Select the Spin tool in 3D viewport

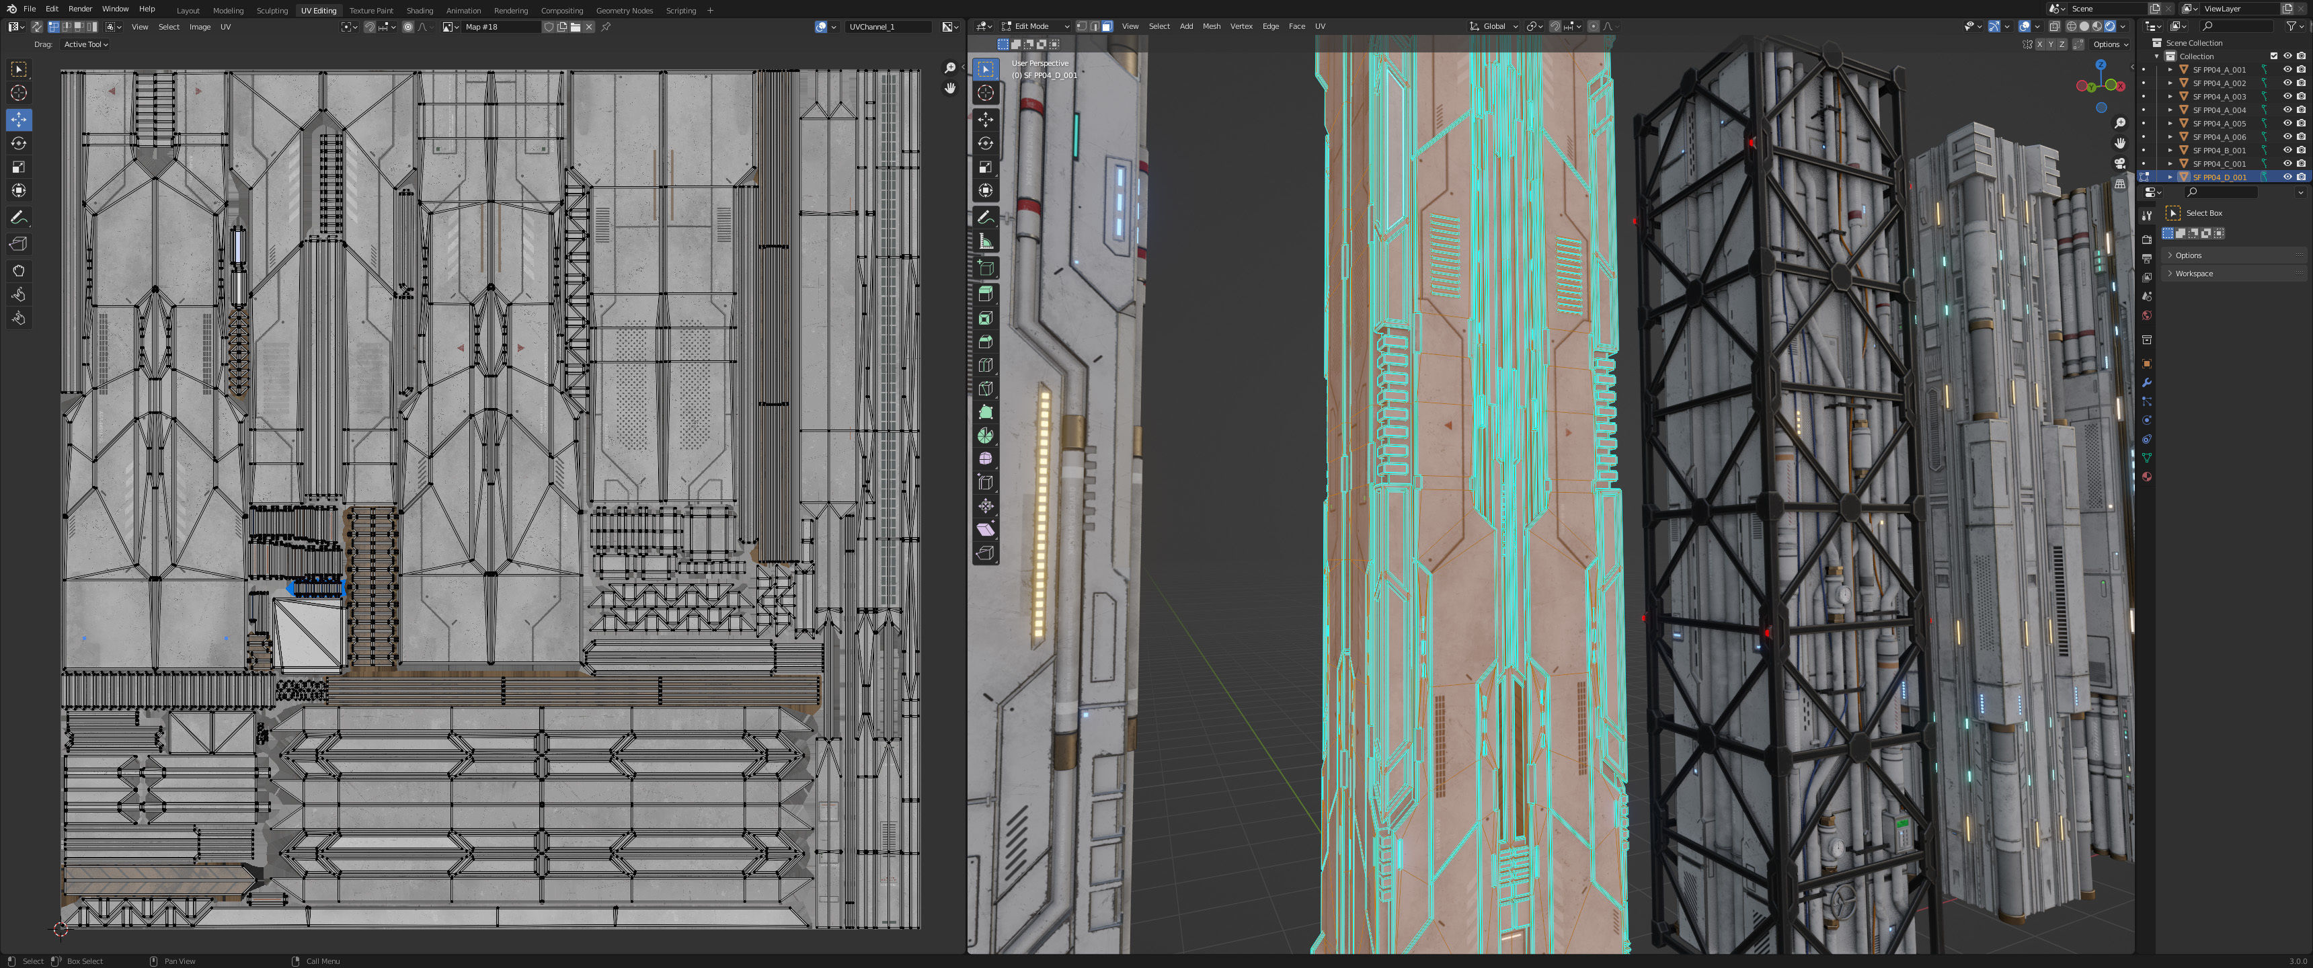[986, 436]
